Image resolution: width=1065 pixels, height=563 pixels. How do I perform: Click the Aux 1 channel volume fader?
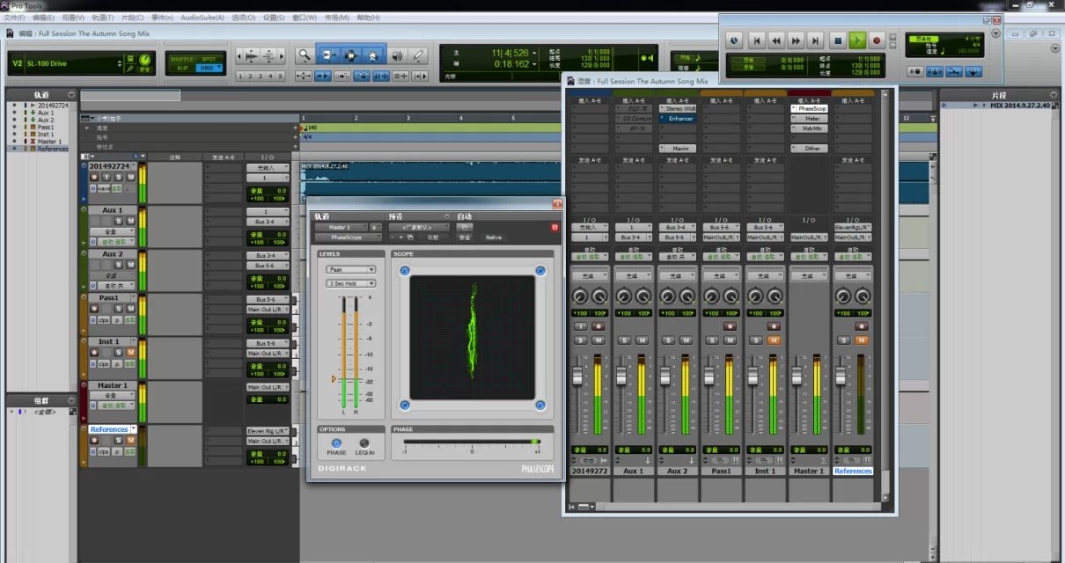[x=622, y=377]
